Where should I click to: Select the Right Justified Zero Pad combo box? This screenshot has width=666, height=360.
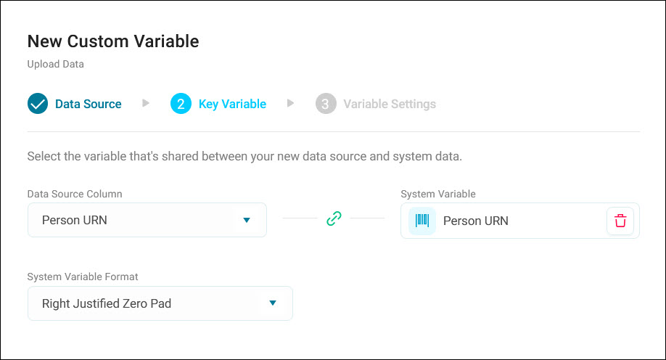click(x=160, y=303)
